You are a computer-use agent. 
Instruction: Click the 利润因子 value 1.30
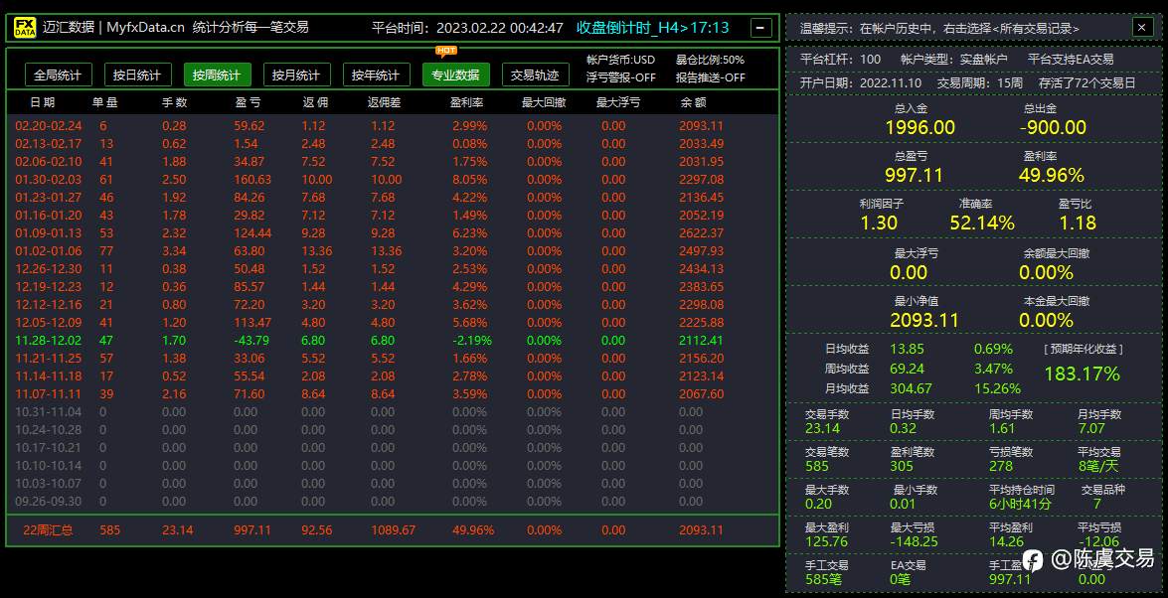(x=879, y=223)
